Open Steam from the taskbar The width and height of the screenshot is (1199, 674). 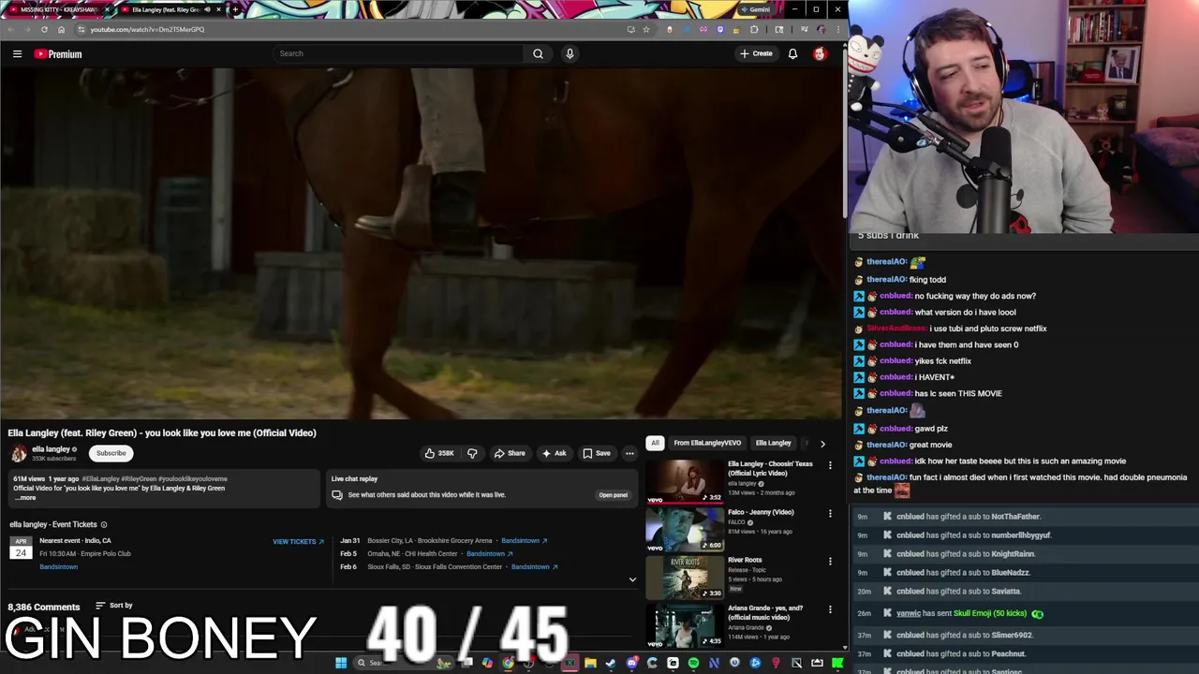[611, 663]
